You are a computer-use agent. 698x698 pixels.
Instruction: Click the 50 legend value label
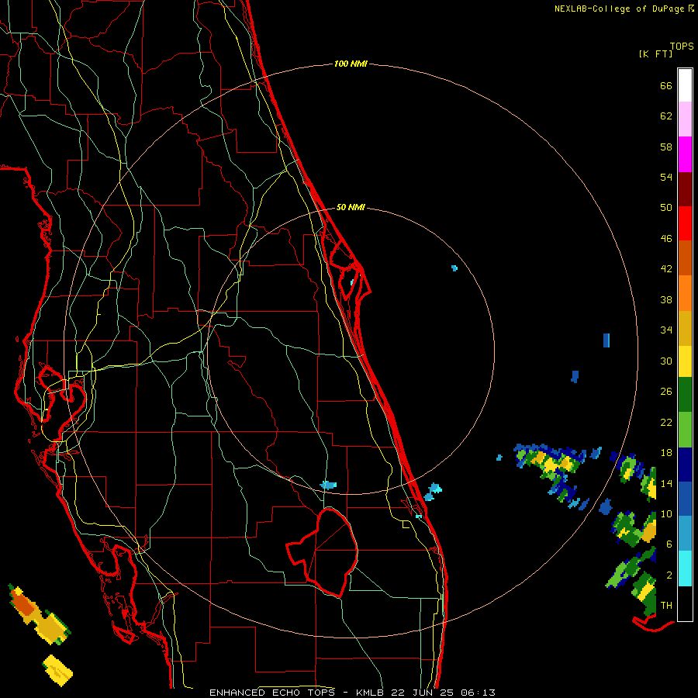(x=666, y=208)
